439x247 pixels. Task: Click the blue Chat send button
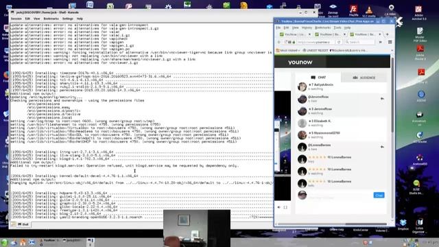click(x=379, y=195)
